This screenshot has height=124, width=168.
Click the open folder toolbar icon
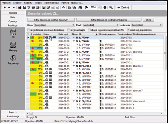[48, 7]
